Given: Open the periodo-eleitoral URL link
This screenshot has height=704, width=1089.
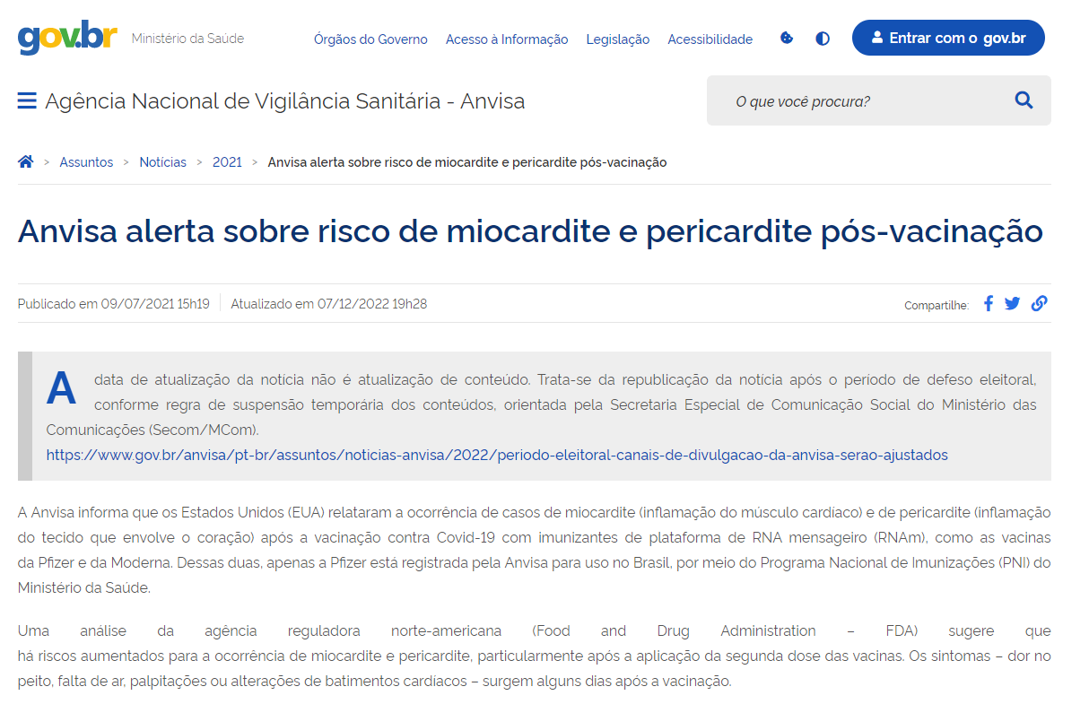Looking at the screenshot, I should point(497,455).
